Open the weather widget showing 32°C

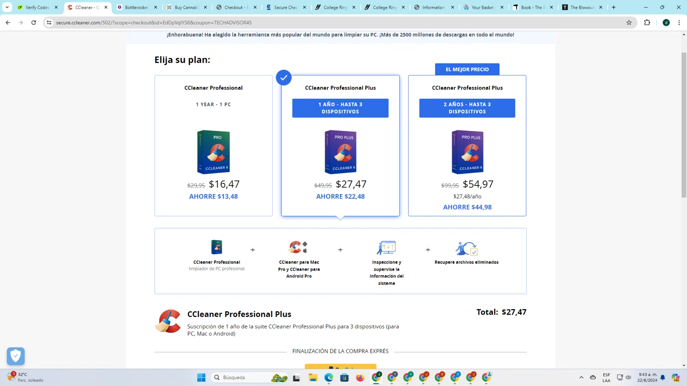pyautogui.click(x=26, y=377)
